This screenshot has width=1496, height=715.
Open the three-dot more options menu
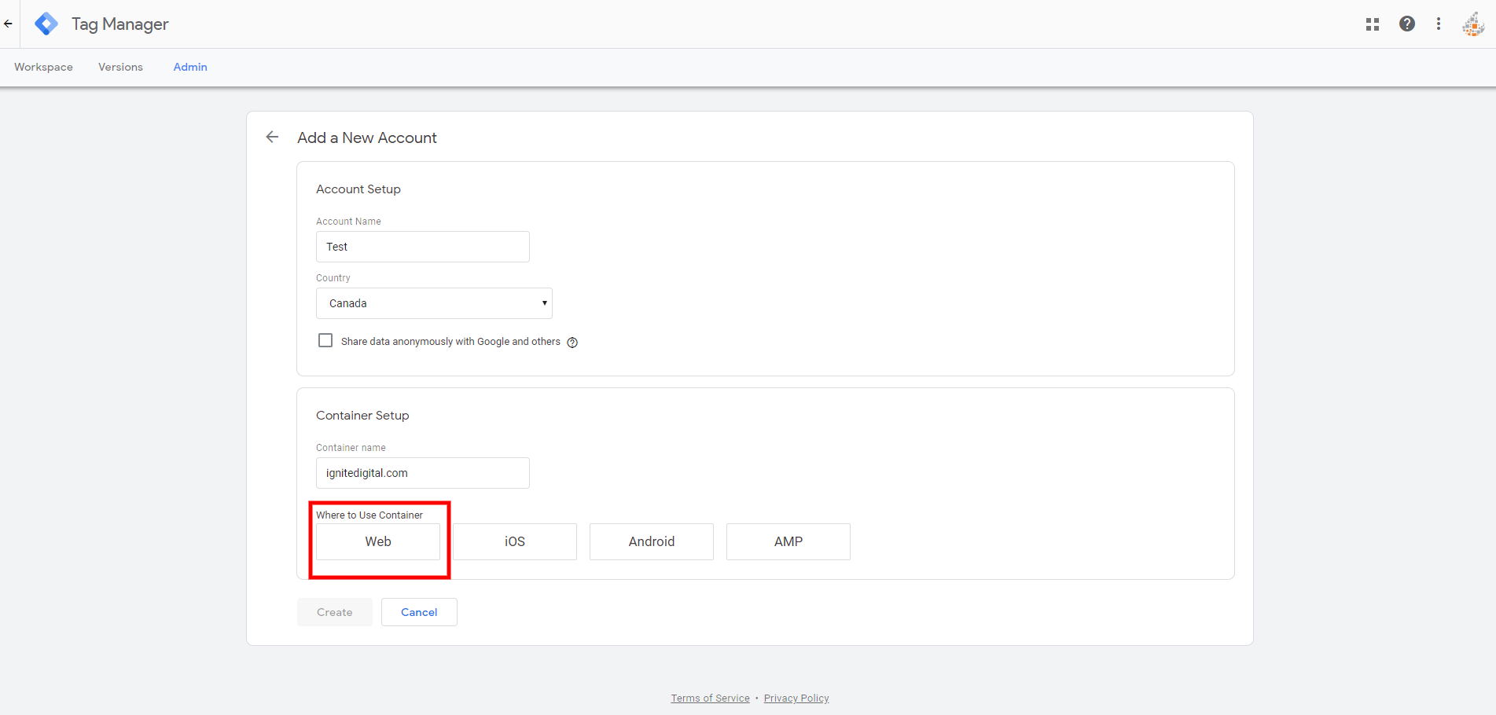pyautogui.click(x=1439, y=24)
